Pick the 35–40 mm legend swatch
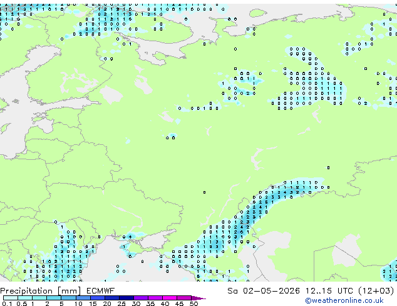The width and height of the screenshot is (397, 306). pyautogui.click(x=155, y=298)
